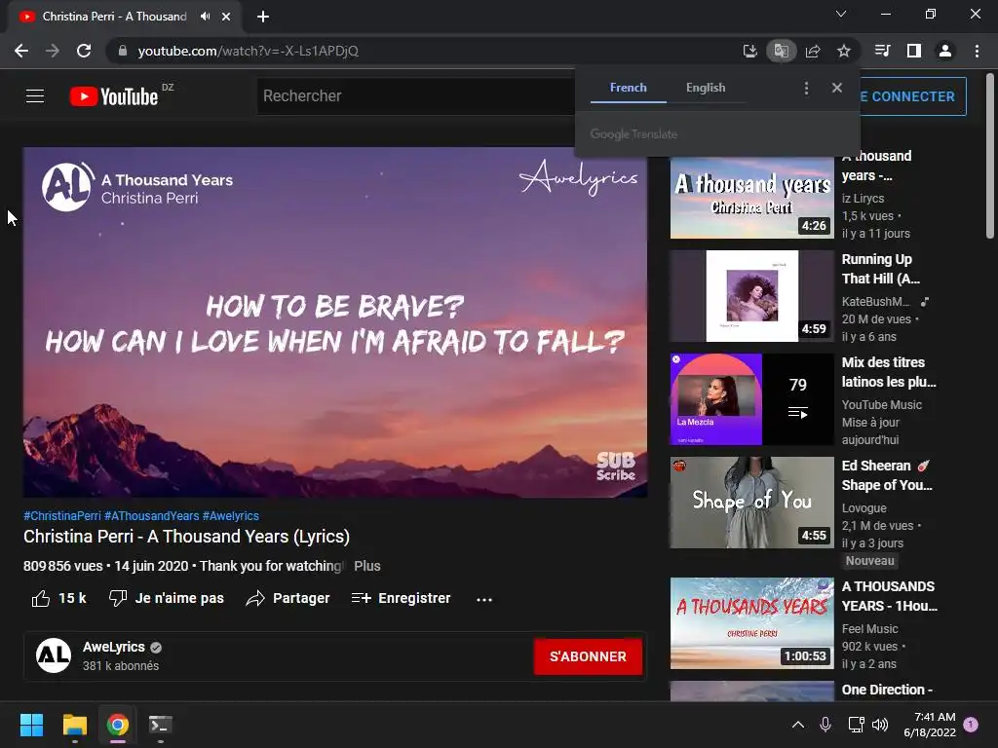Screen dimensions: 998x748
Task: Bookmark this page with the star icon
Action: 844,51
